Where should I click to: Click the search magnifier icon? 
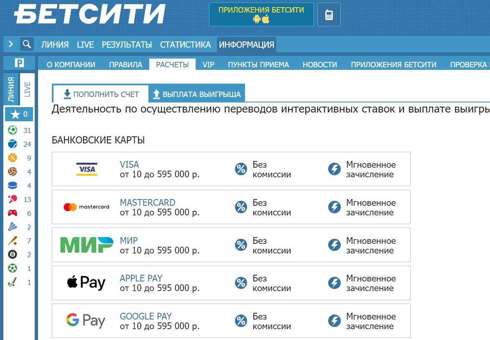point(27,44)
